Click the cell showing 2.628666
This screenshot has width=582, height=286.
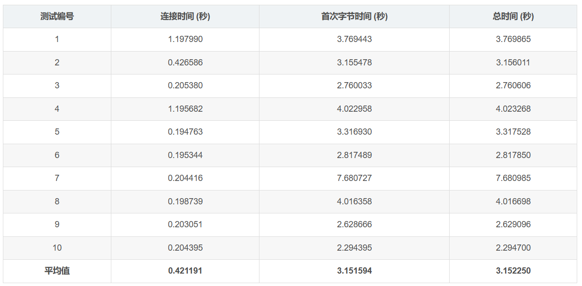click(354, 224)
